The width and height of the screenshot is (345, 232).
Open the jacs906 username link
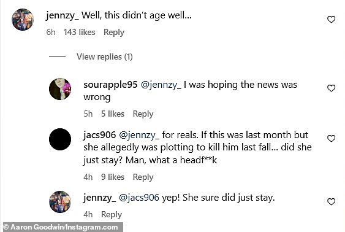[x=99, y=135]
